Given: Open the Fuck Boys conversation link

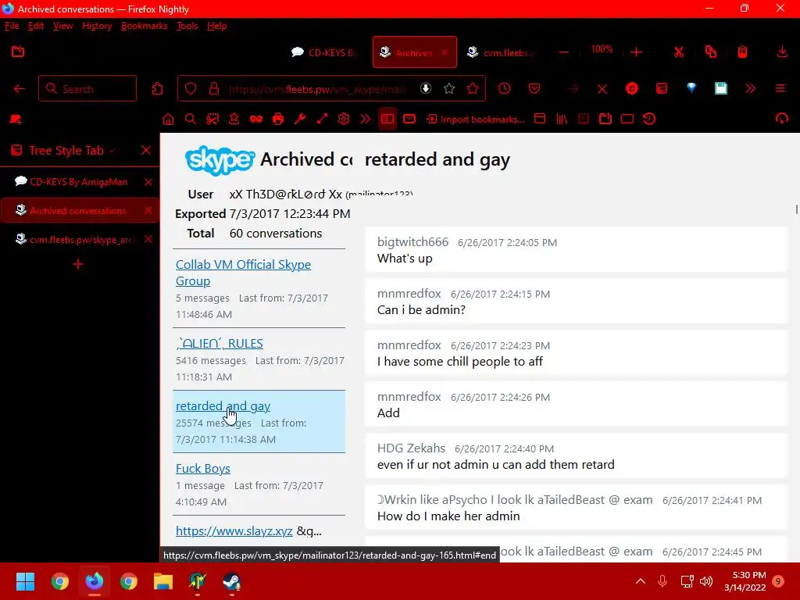Looking at the screenshot, I should point(202,469).
